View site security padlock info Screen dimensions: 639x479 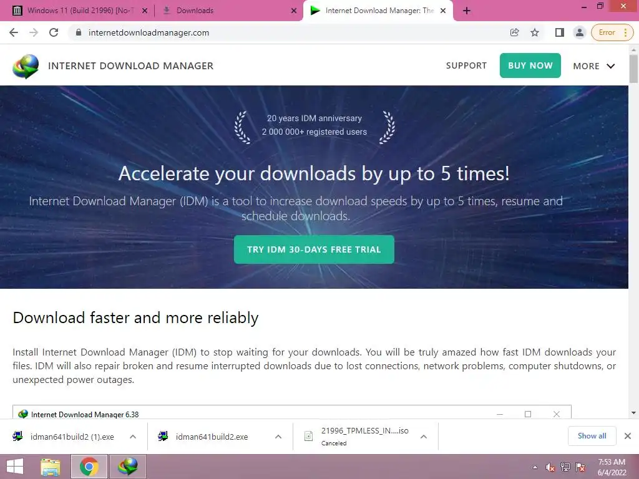click(x=79, y=32)
